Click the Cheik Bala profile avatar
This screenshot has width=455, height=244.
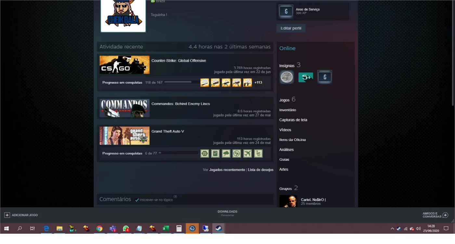tap(123, 16)
